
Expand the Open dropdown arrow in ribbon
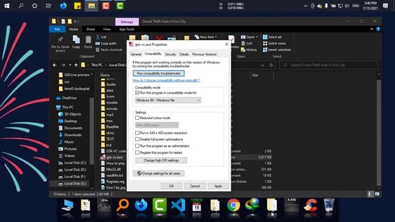coord(257,37)
